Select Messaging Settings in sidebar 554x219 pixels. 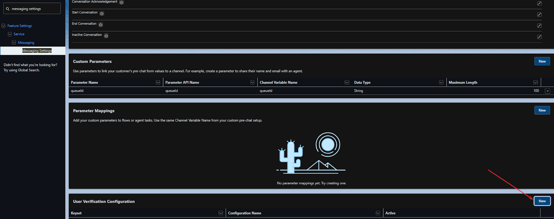pyautogui.click(x=37, y=51)
